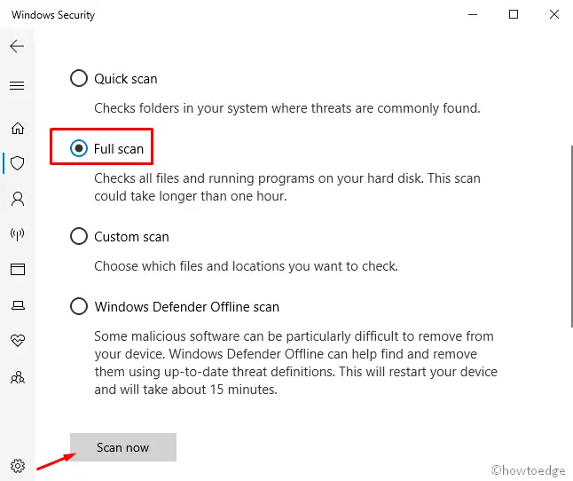Screen dimensions: 573x481
Task: Select the Quick scan radio button
Action: [79, 79]
